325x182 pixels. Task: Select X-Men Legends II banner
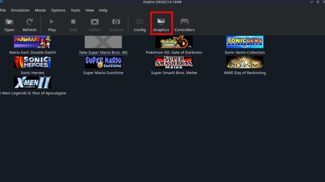32,82
